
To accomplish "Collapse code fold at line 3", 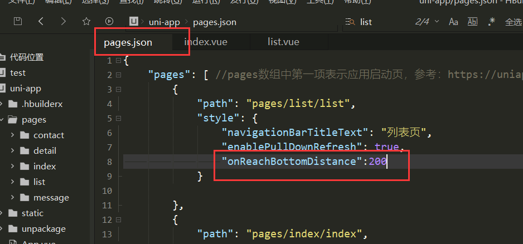I will click(x=118, y=89).
